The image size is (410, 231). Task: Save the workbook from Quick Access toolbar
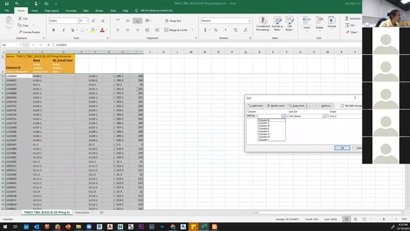[x=7, y=4]
